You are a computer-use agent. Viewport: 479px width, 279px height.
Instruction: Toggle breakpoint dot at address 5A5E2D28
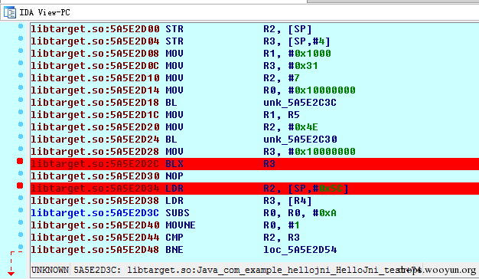click(21, 149)
